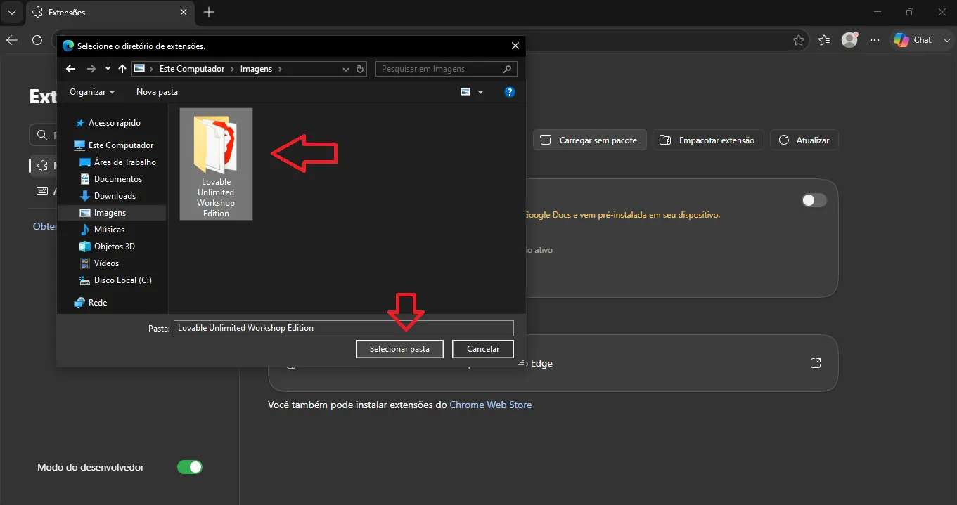Open new browser tab plus icon

(x=209, y=12)
